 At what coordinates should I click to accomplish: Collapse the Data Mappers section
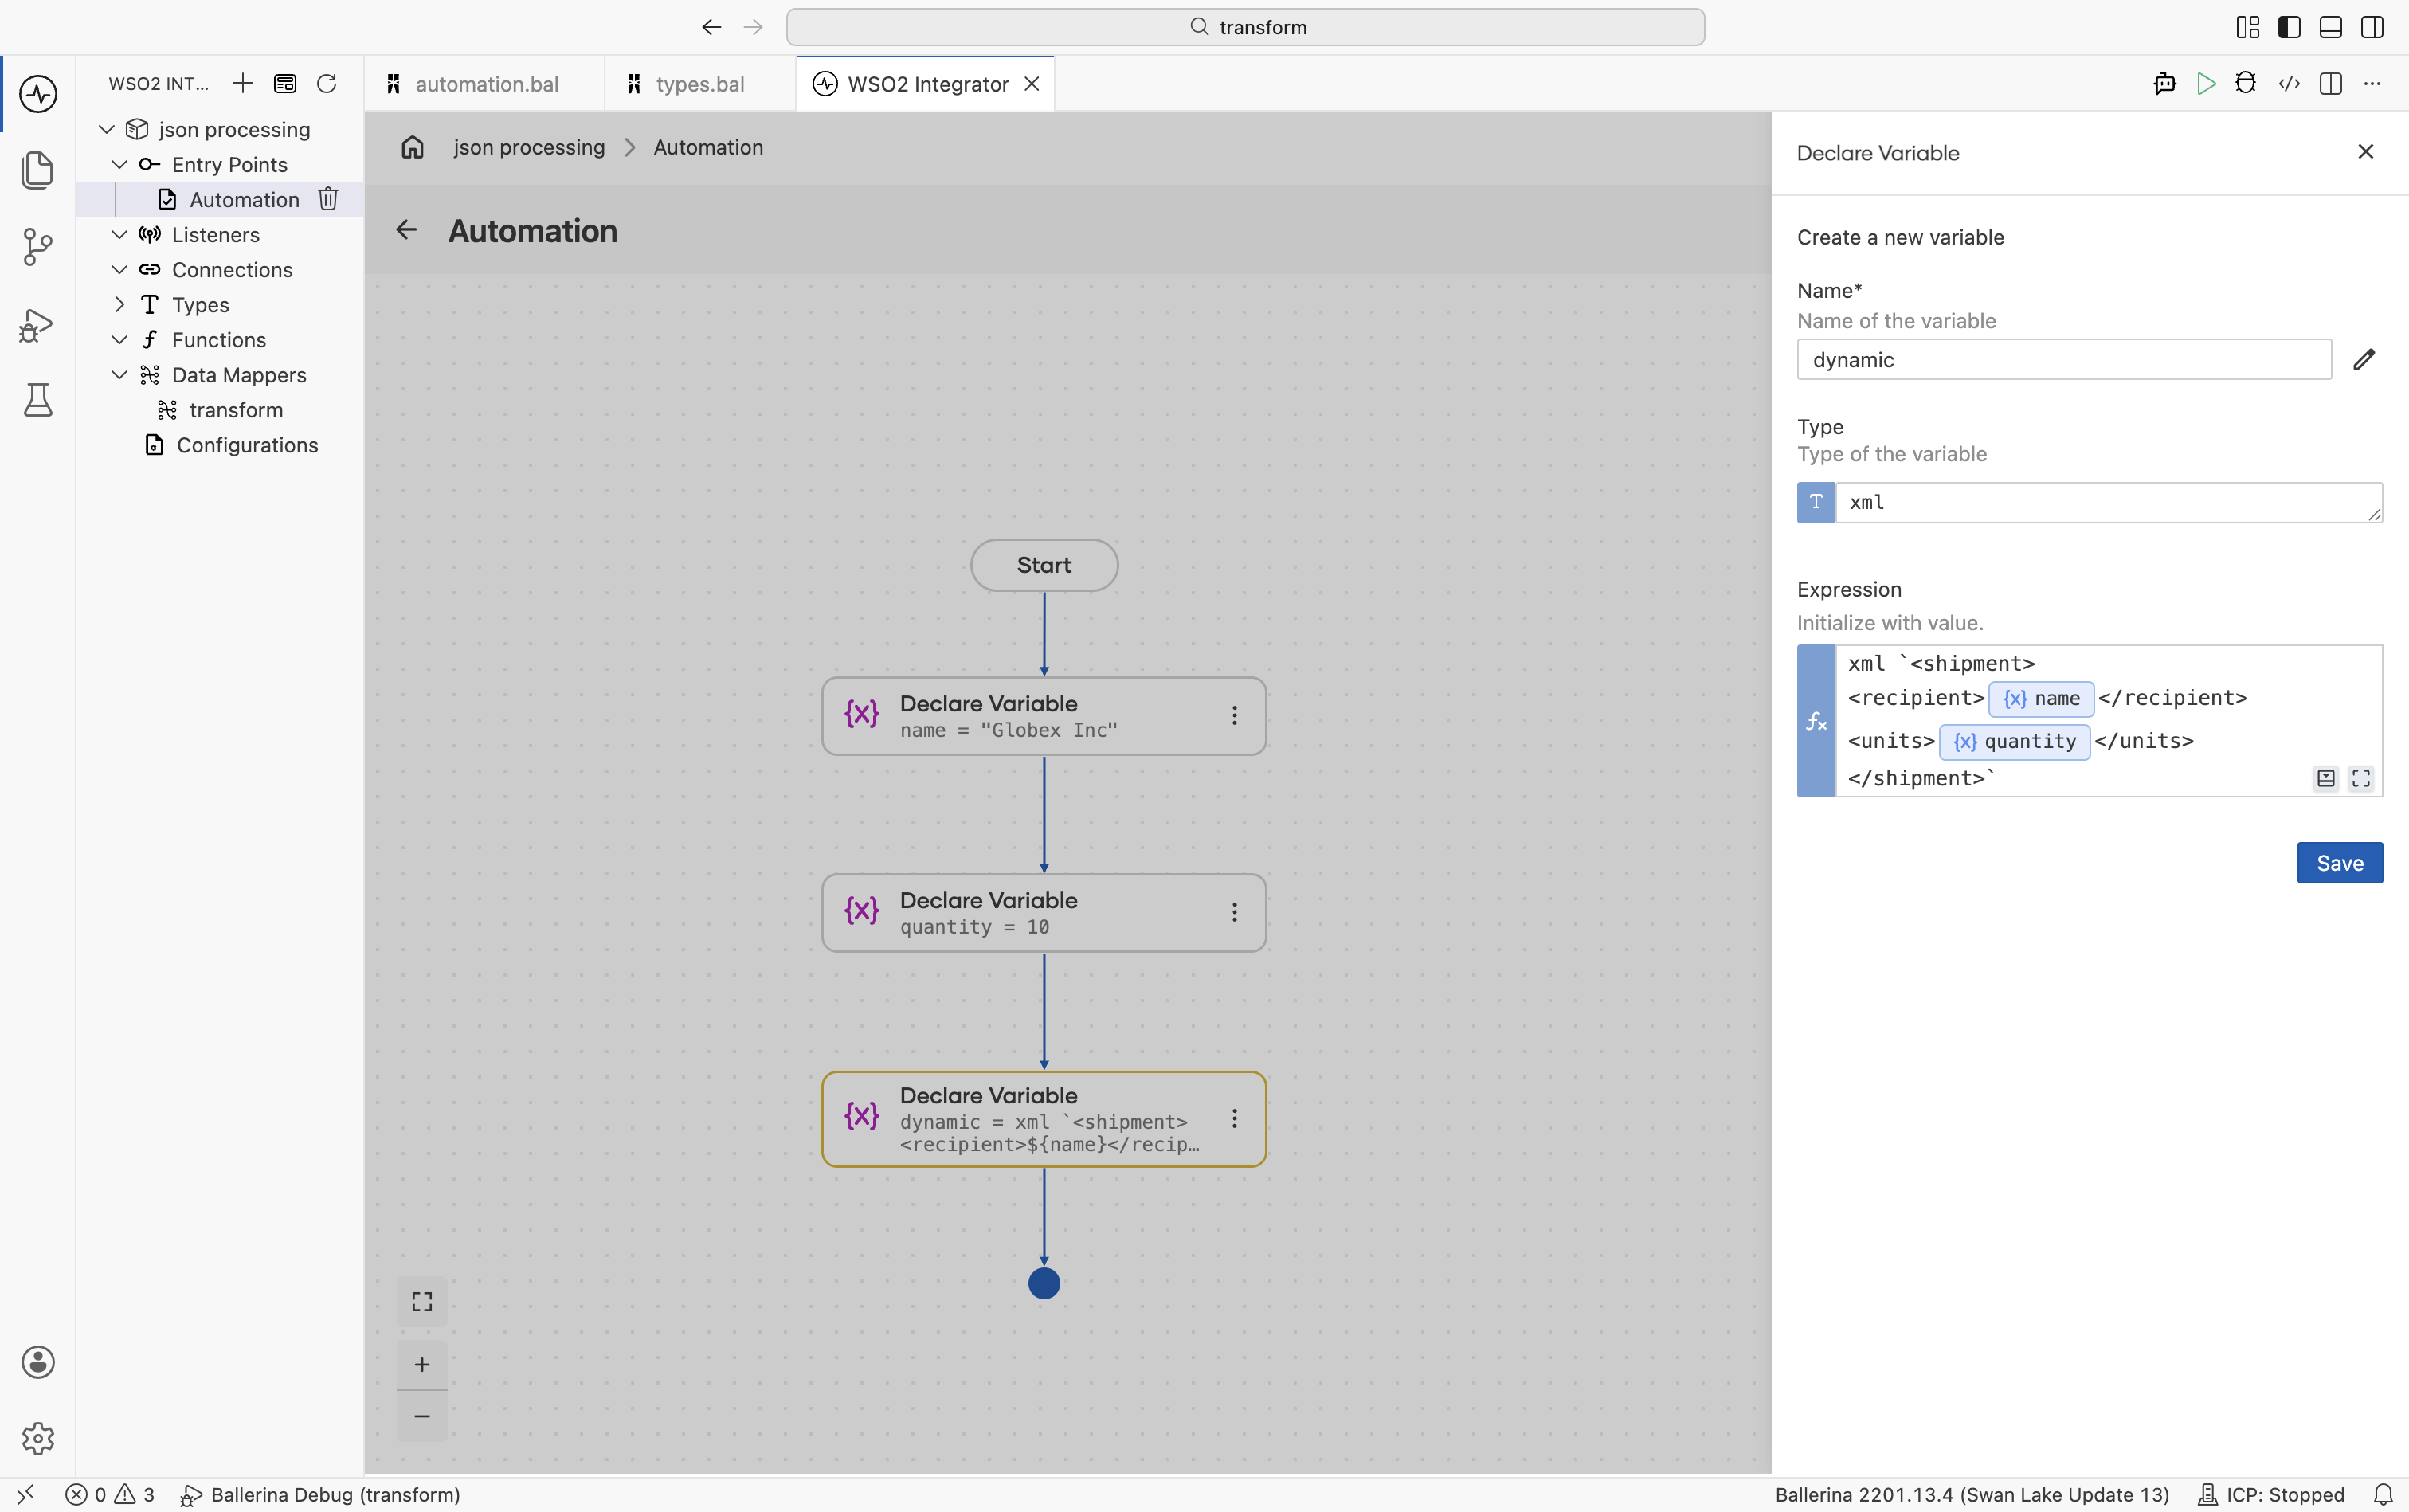pos(119,375)
